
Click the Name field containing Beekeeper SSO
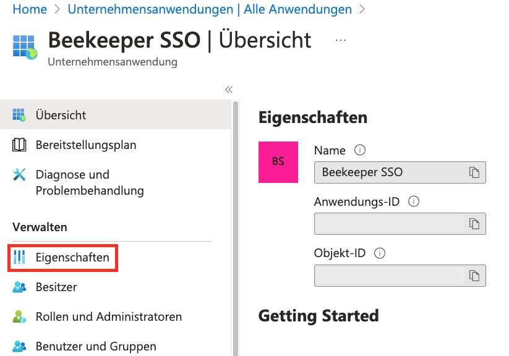400,172
